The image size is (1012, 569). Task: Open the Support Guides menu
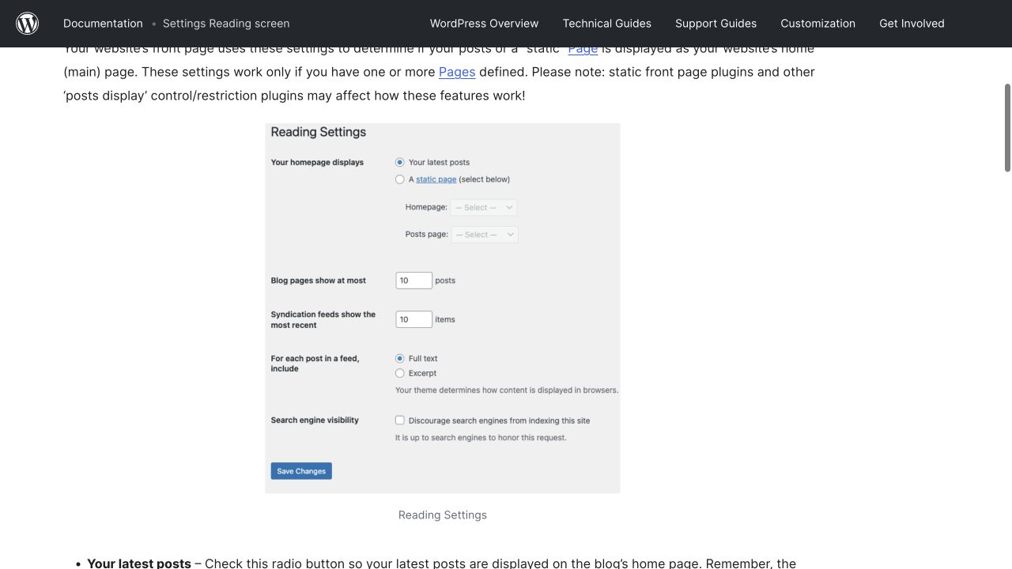pos(716,24)
